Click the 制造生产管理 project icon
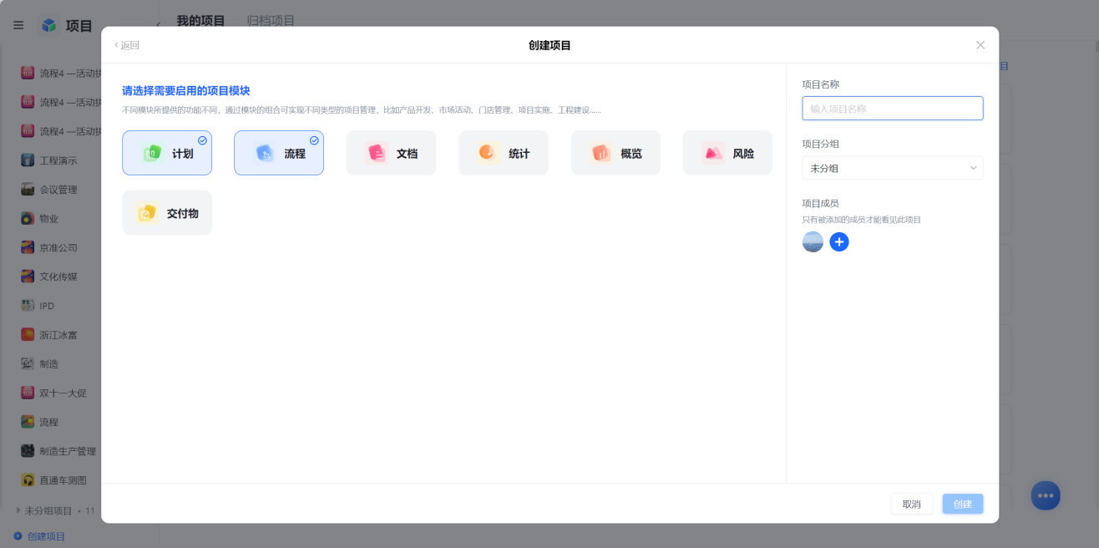The image size is (1099, 548). 28,451
